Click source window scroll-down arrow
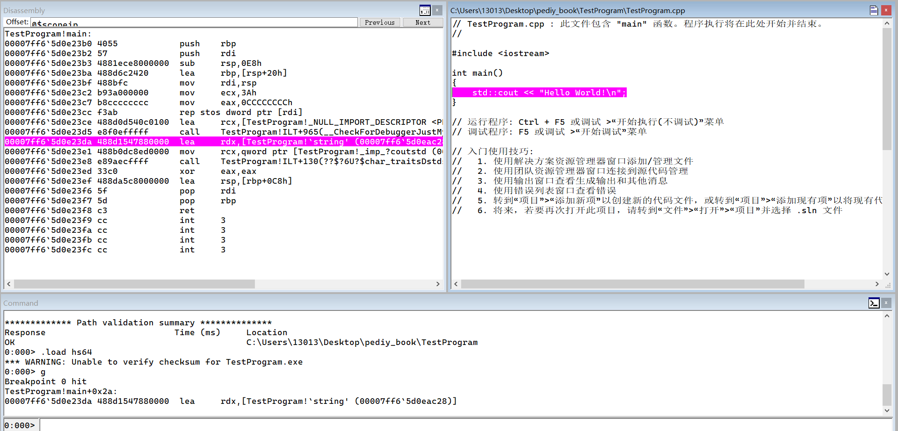 [887, 274]
